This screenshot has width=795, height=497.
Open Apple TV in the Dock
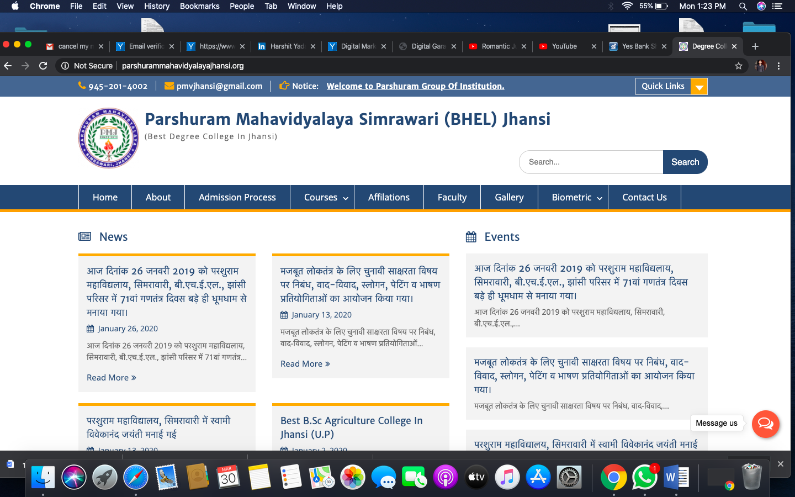[476, 477]
